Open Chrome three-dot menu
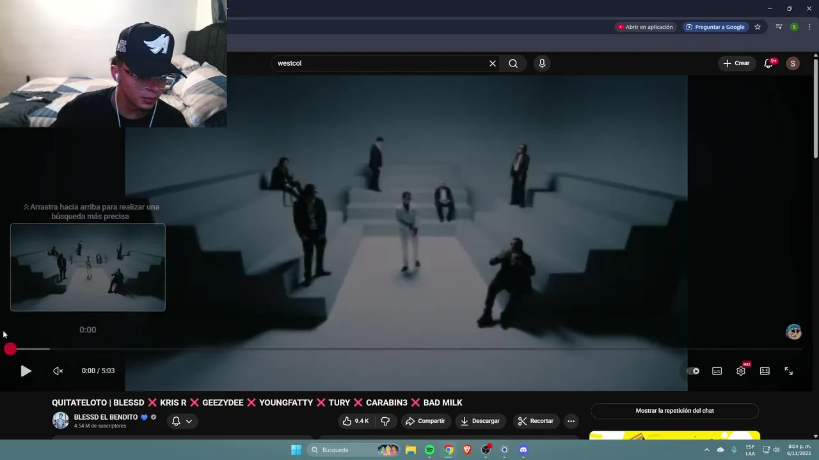This screenshot has height=460, width=819. click(809, 27)
